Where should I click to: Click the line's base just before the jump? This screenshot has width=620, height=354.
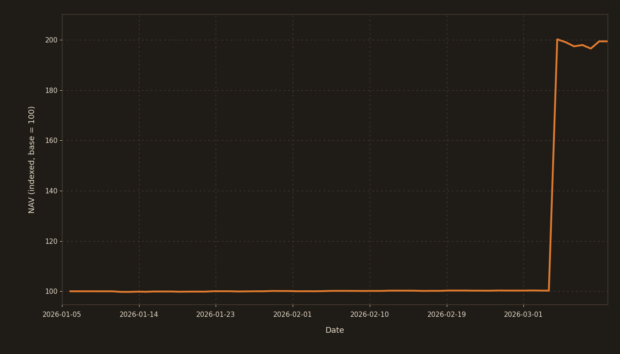coord(549,290)
